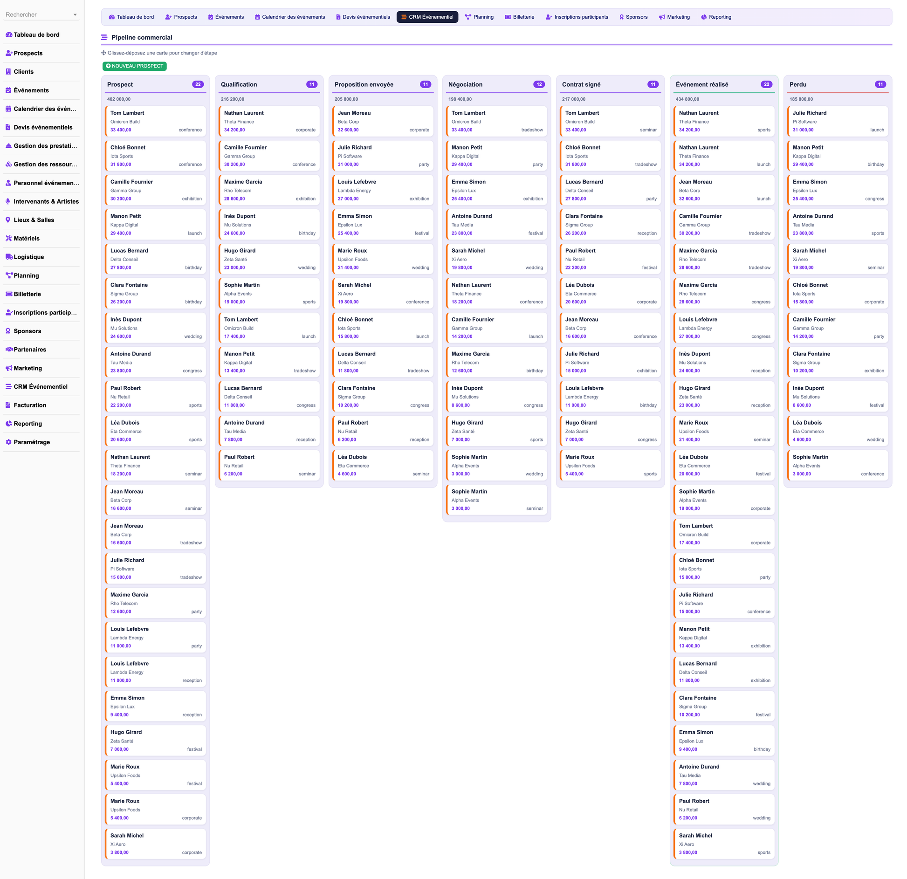This screenshot has height=879, width=907.
Task: Click the Matériels tools icon
Action: pyautogui.click(x=8, y=238)
